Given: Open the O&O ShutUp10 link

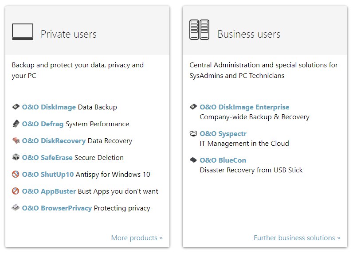Looking at the screenshot, I should coord(48,174).
